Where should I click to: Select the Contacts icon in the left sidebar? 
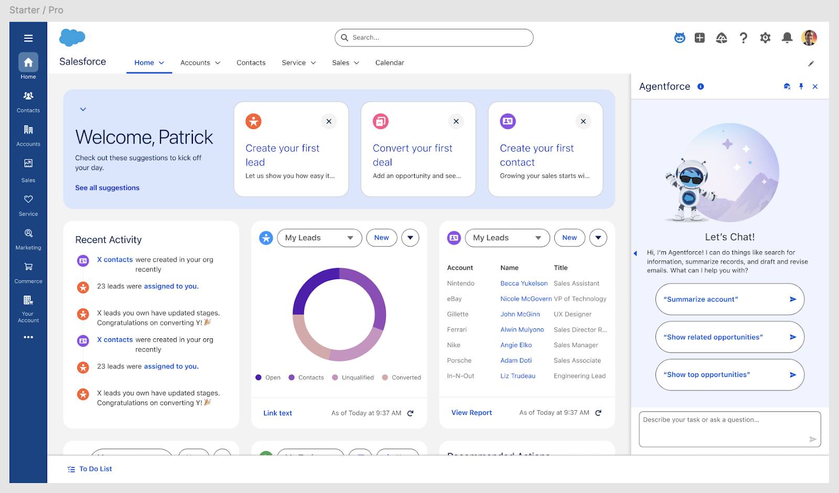pyautogui.click(x=28, y=100)
